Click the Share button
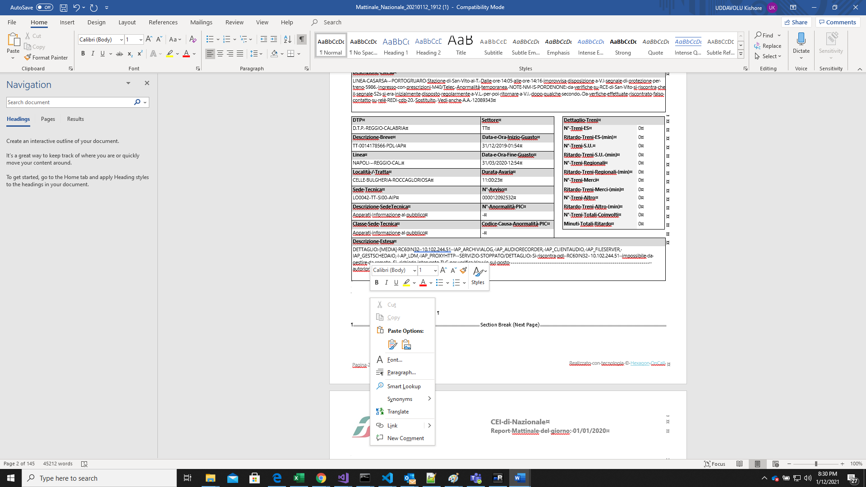866x487 pixels. click(x=796, y=22)
